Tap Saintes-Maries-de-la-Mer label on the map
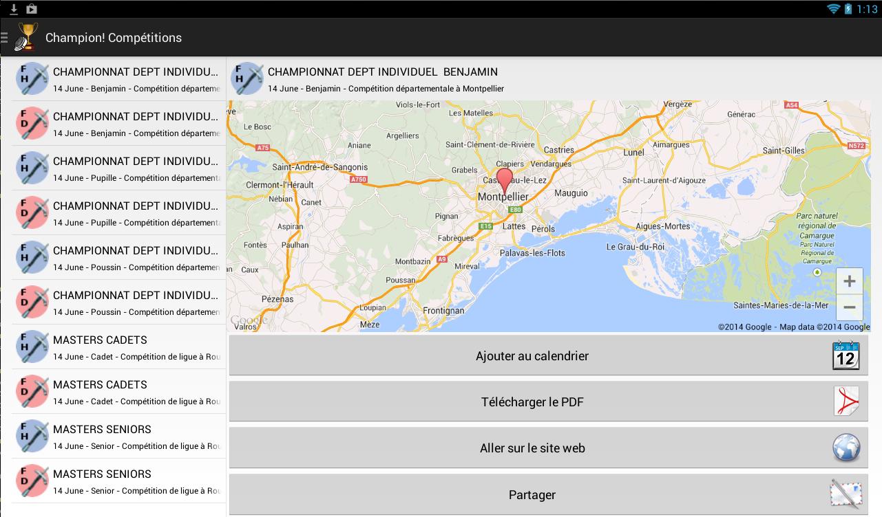The image size is (882, 517). point(781,305)
